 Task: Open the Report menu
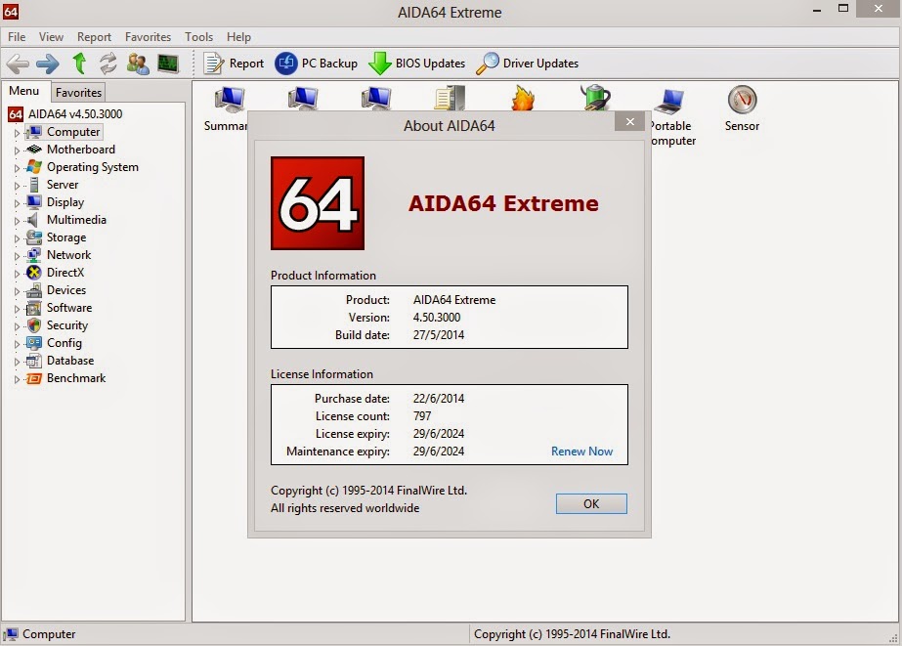[x=95, y=37]
